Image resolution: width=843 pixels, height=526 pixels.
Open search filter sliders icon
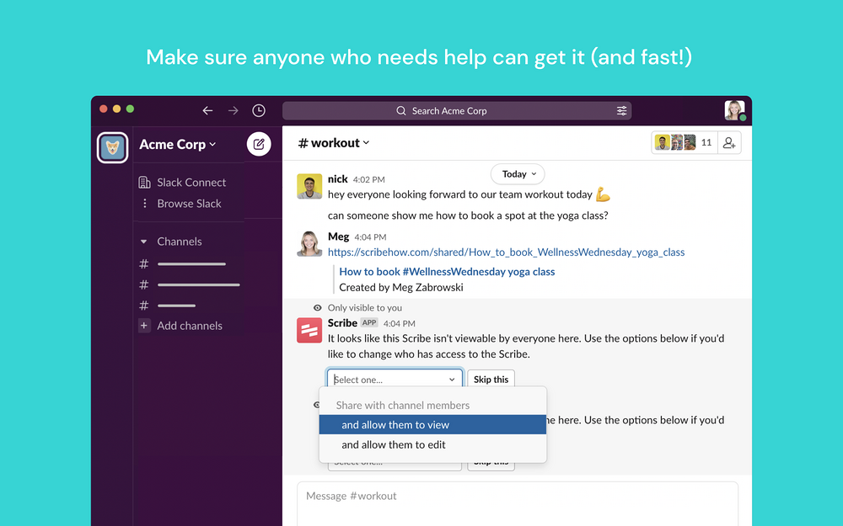(621, 110)
